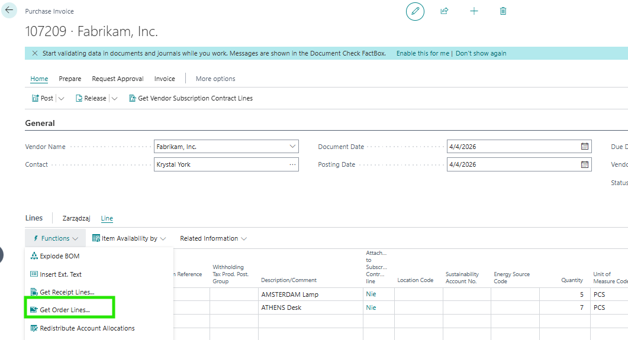The width and height of the screenshot is (628, 340).
Task: Click the back arrow button
Action: pos(9,10)
